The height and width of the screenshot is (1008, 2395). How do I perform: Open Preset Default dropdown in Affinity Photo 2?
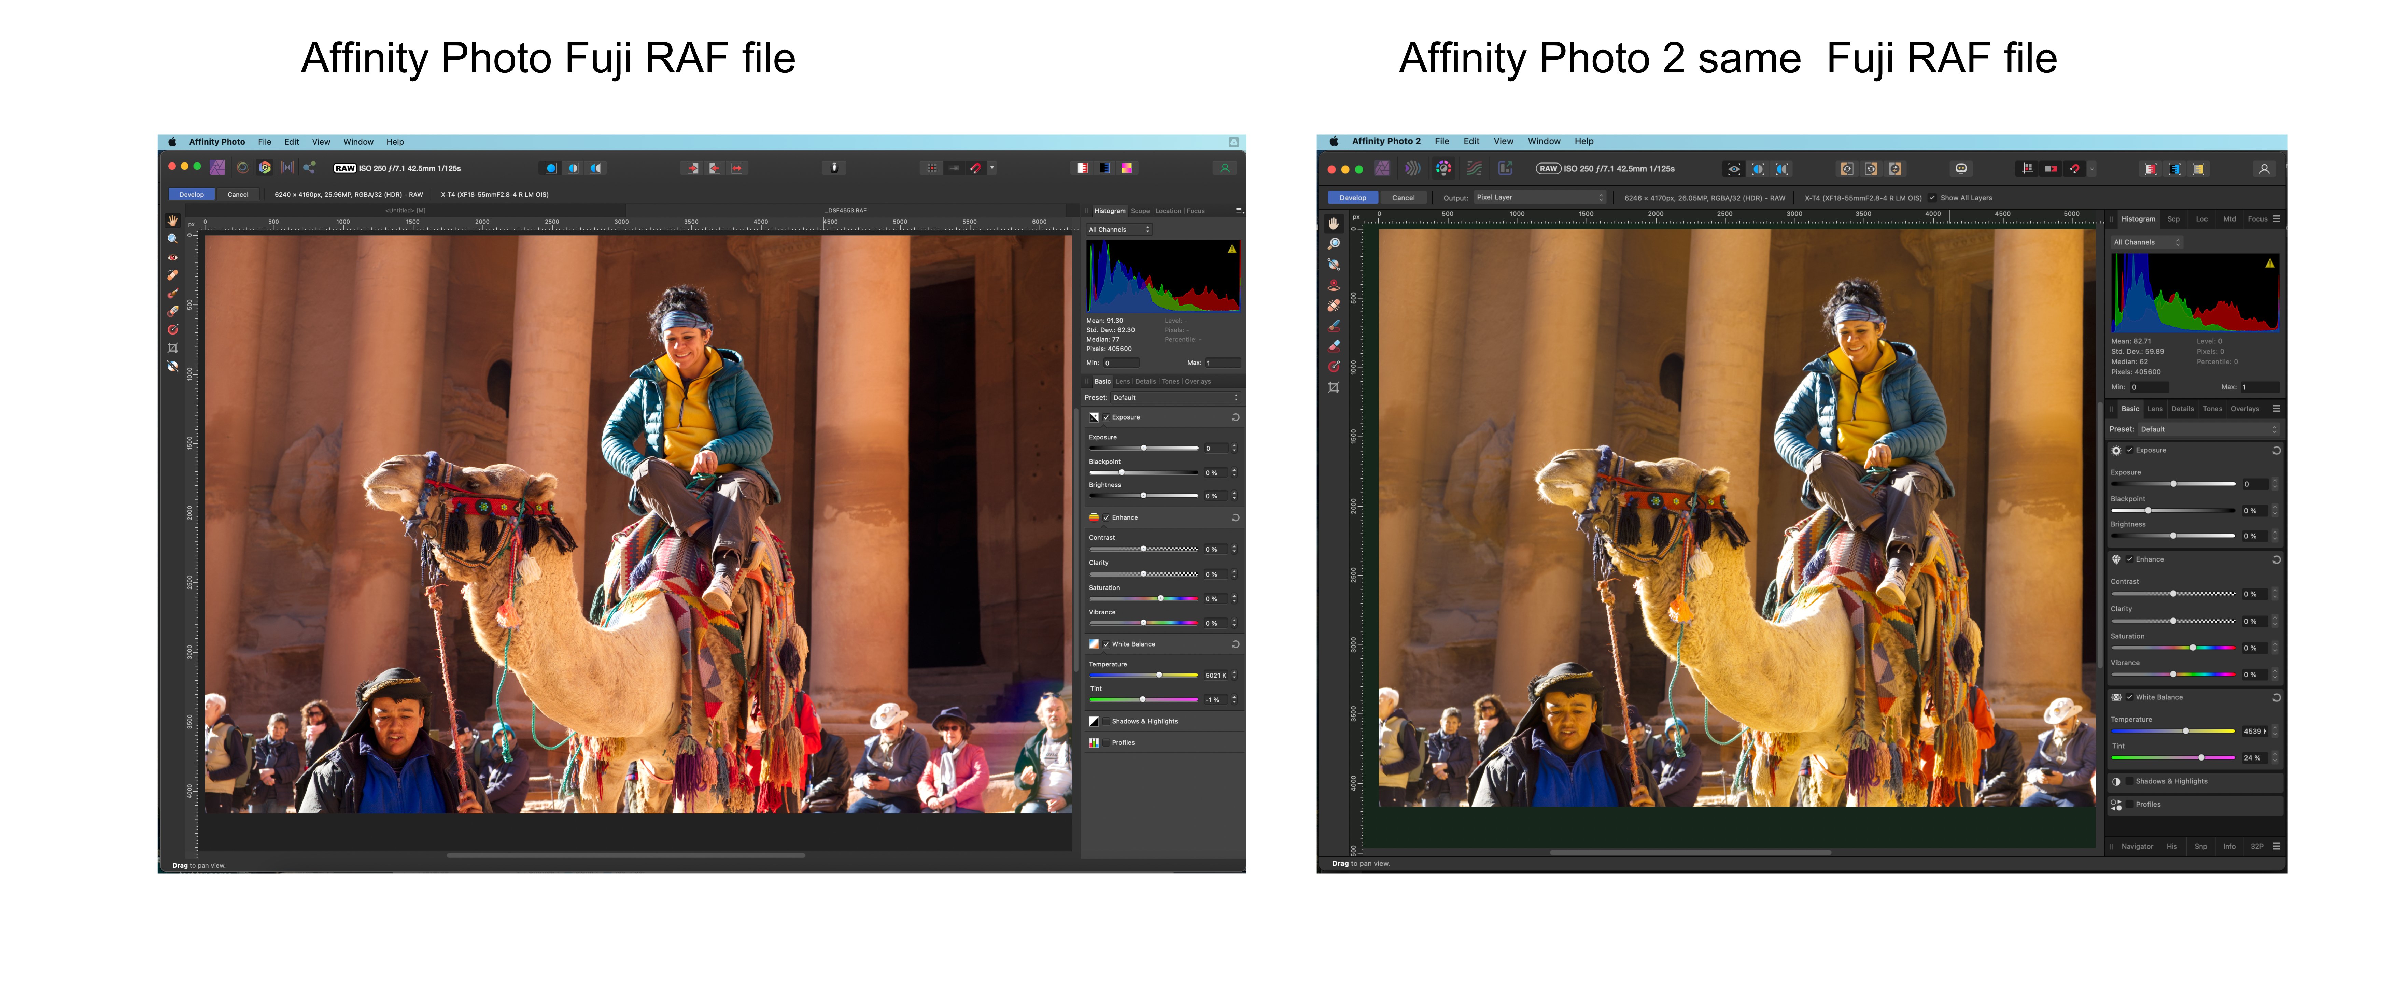tap(2208, 430)
